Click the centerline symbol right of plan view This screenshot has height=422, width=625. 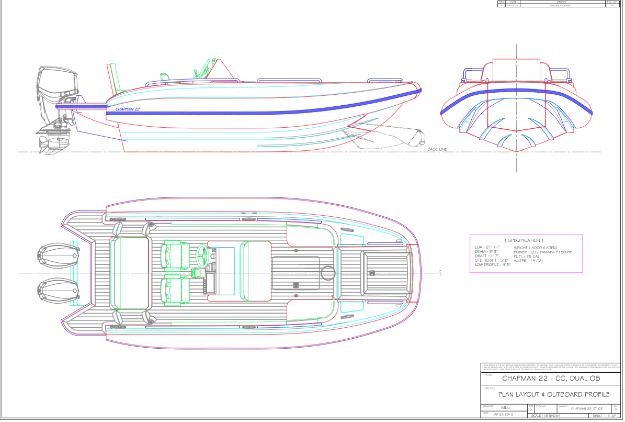(x=440, y=273)
